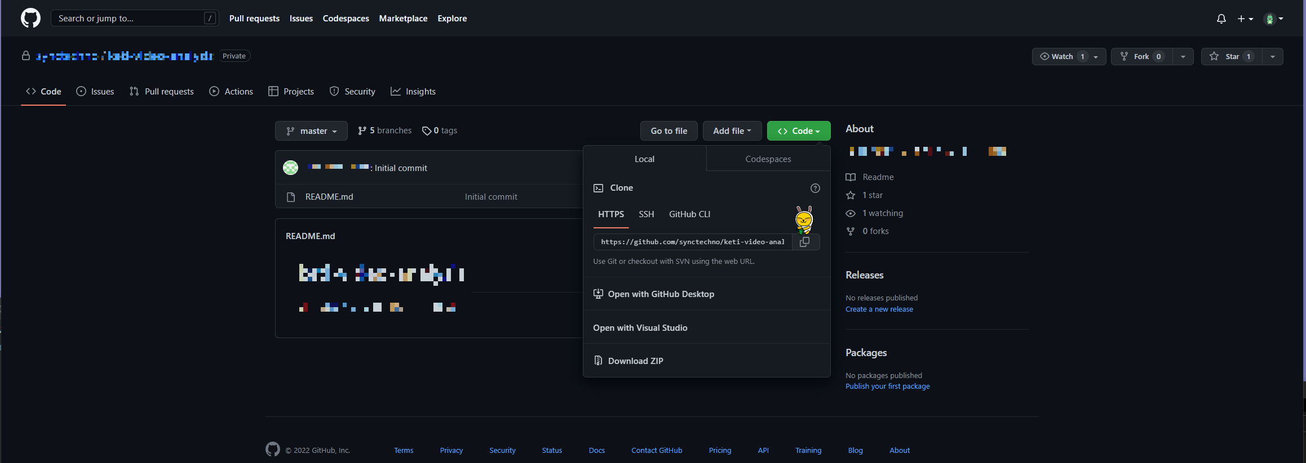Select the Pull requests repository tab

tap(162, 91)
